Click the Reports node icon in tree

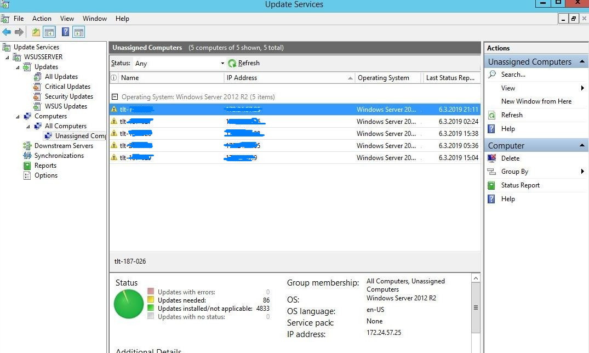click(27, 166)
